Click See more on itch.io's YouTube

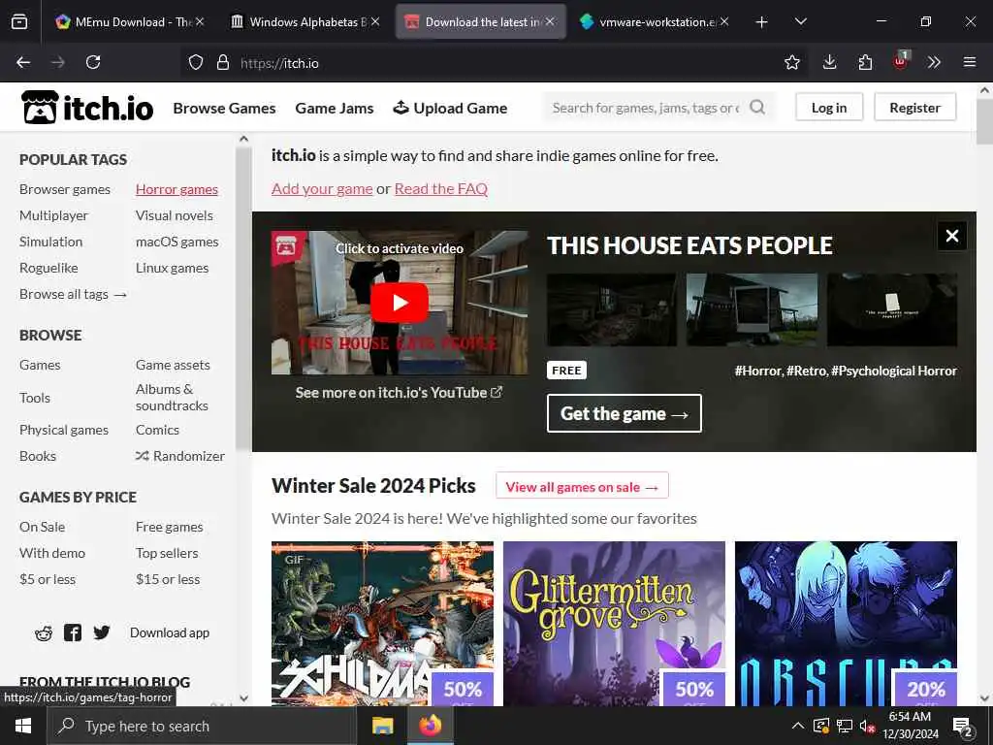tap(399, 393)
